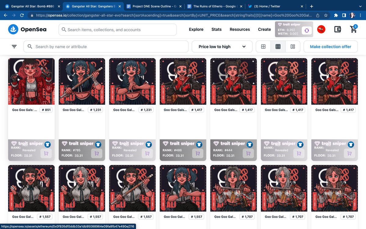The width and height of the screenshot is (366, 229).
Task: Refresh balances in the trait sniper widget
Action: [x=307, y=30]
